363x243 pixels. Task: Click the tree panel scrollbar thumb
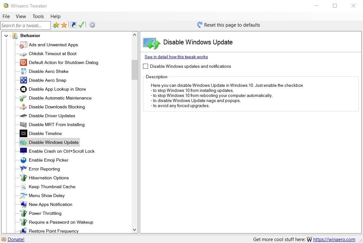134,70
